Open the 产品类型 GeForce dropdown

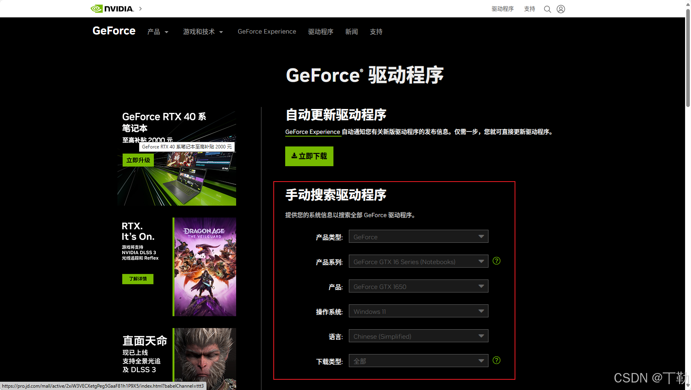pos(418,236)
